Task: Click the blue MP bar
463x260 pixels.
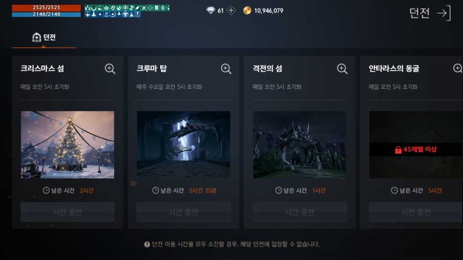Action: point(46,14)
